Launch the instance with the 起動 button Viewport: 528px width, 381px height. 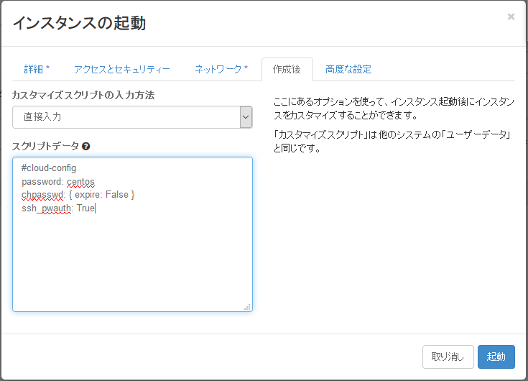tap(496, 357)
